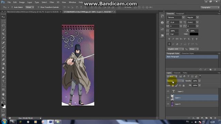
Task: Open the layer Opacity dropdown arrow
Action: coord(200,81)
